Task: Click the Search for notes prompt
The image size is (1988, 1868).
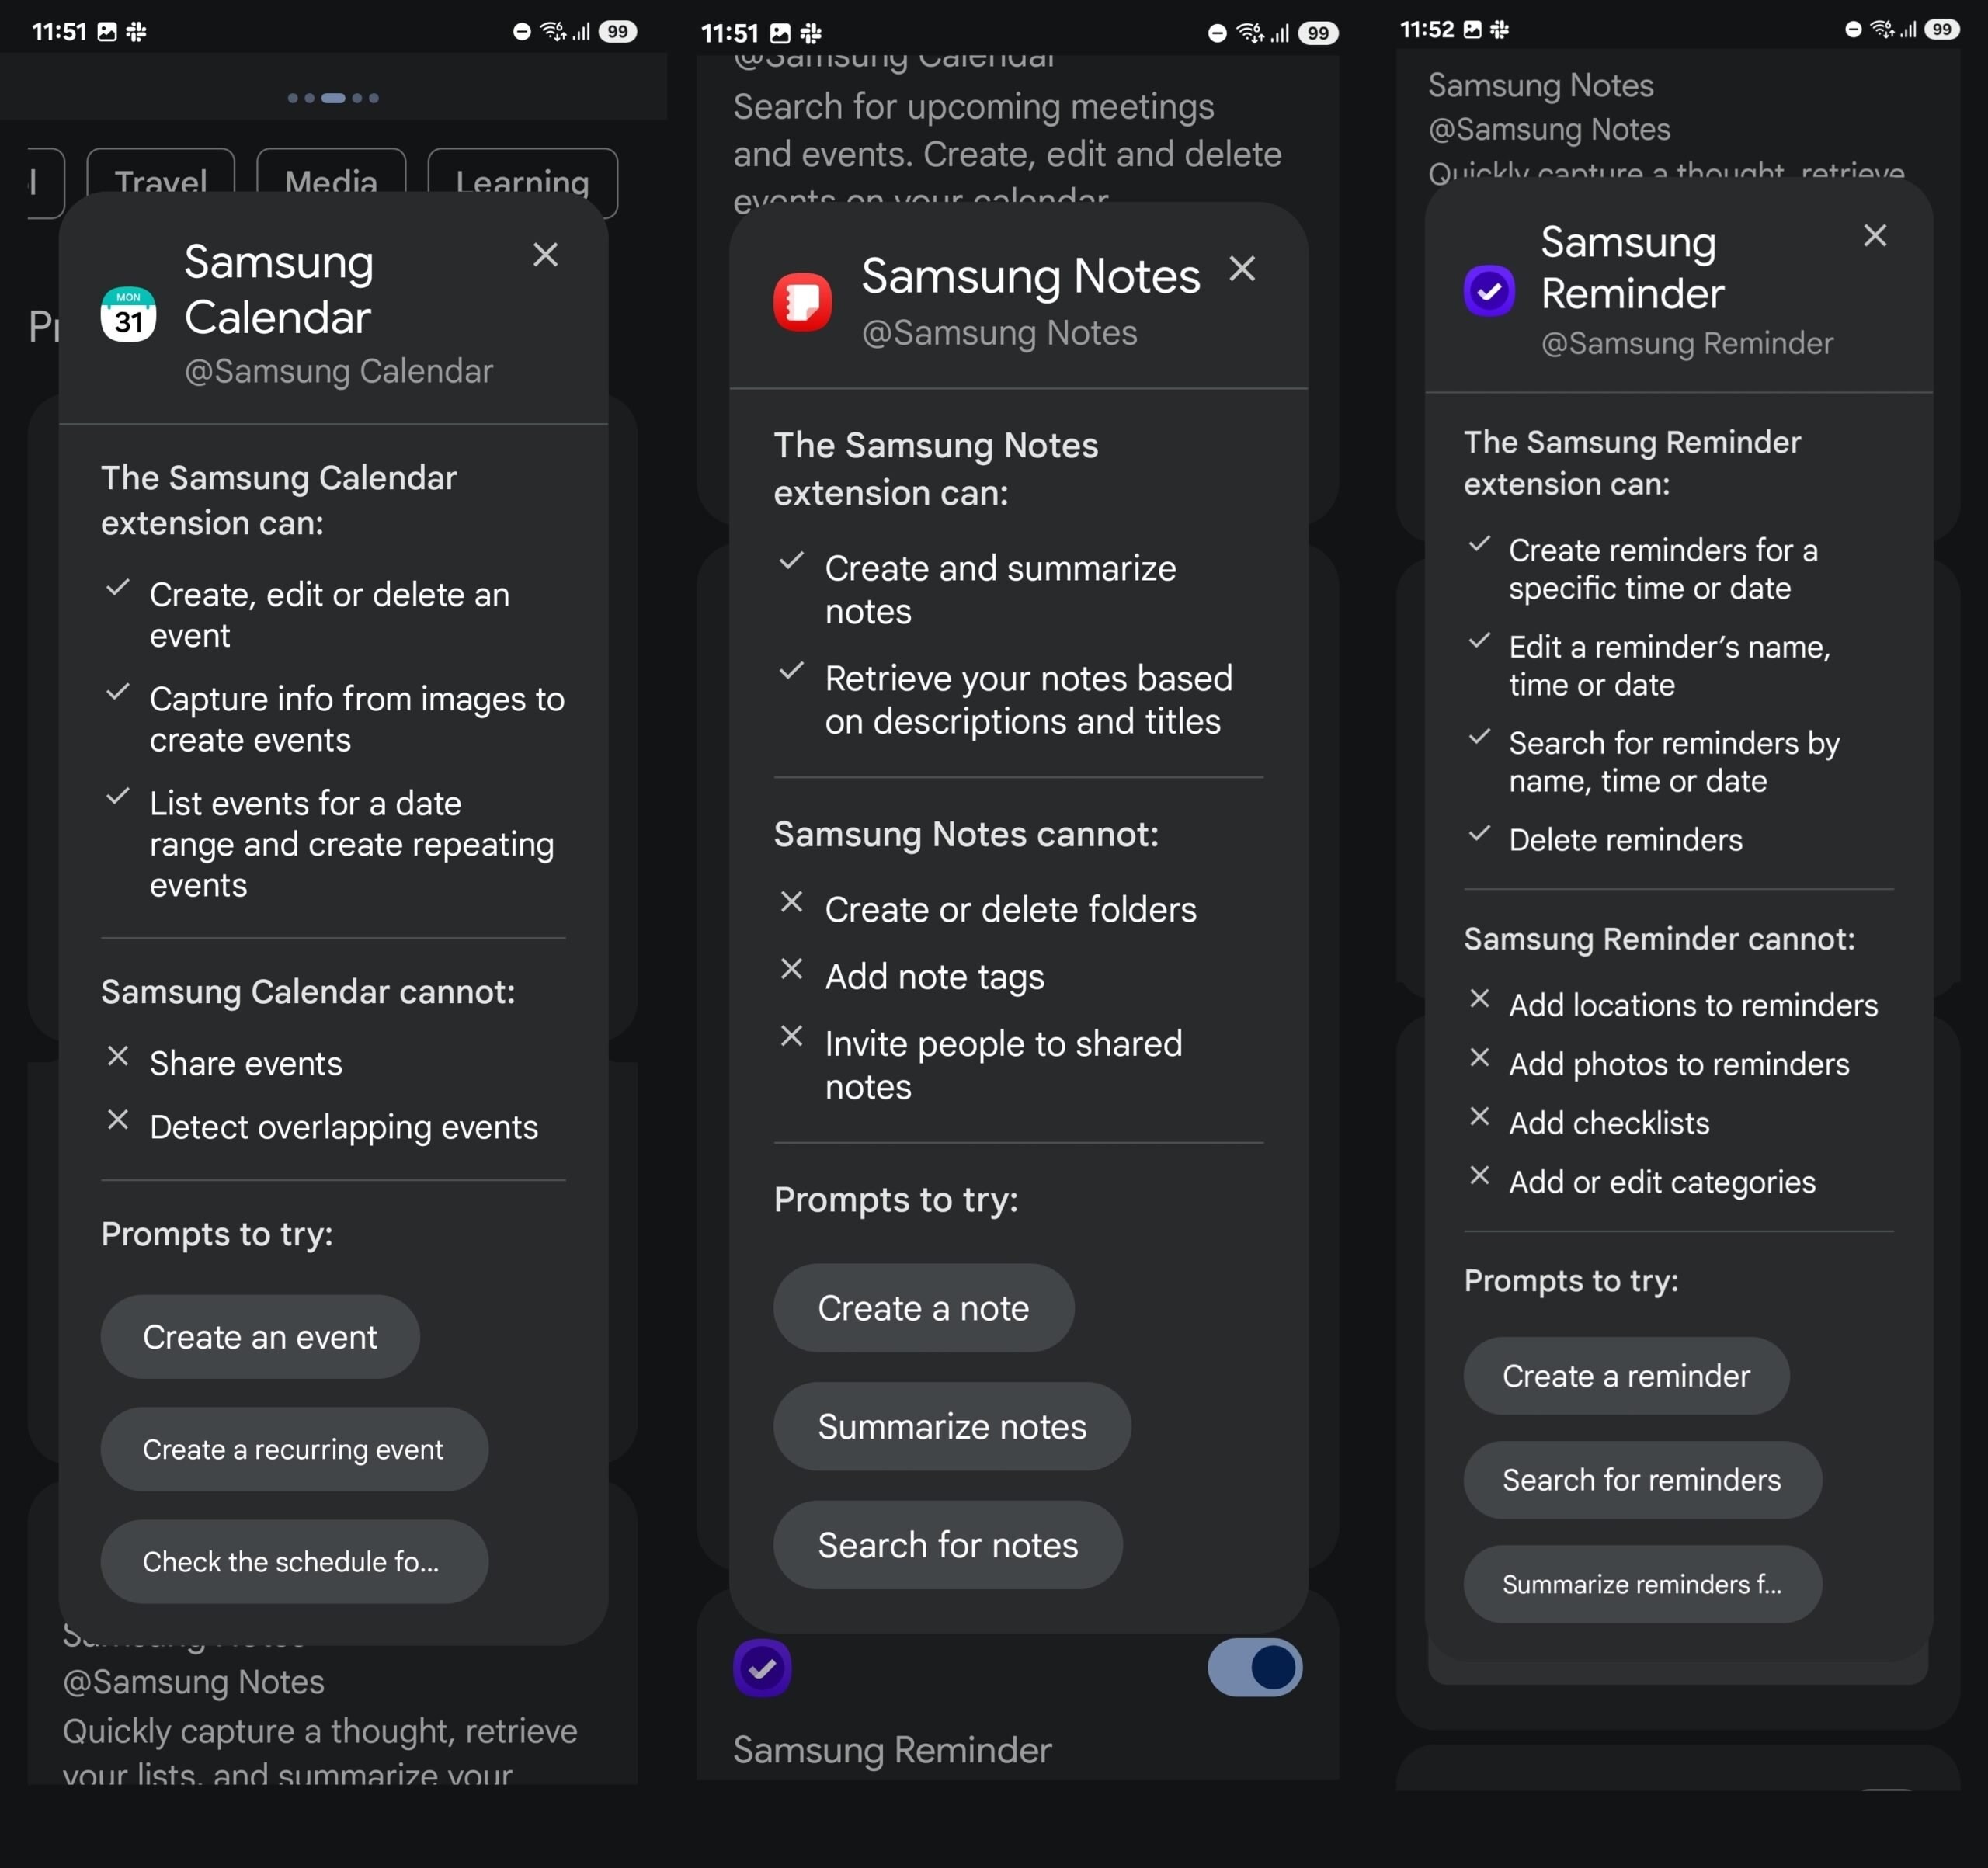Action: (x=948, y=1545)
